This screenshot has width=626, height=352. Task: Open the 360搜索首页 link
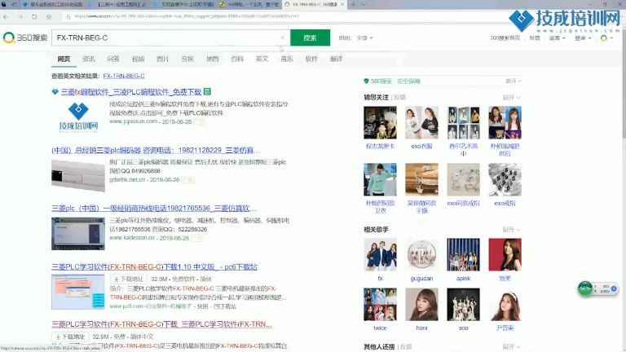tap(505, 38)
